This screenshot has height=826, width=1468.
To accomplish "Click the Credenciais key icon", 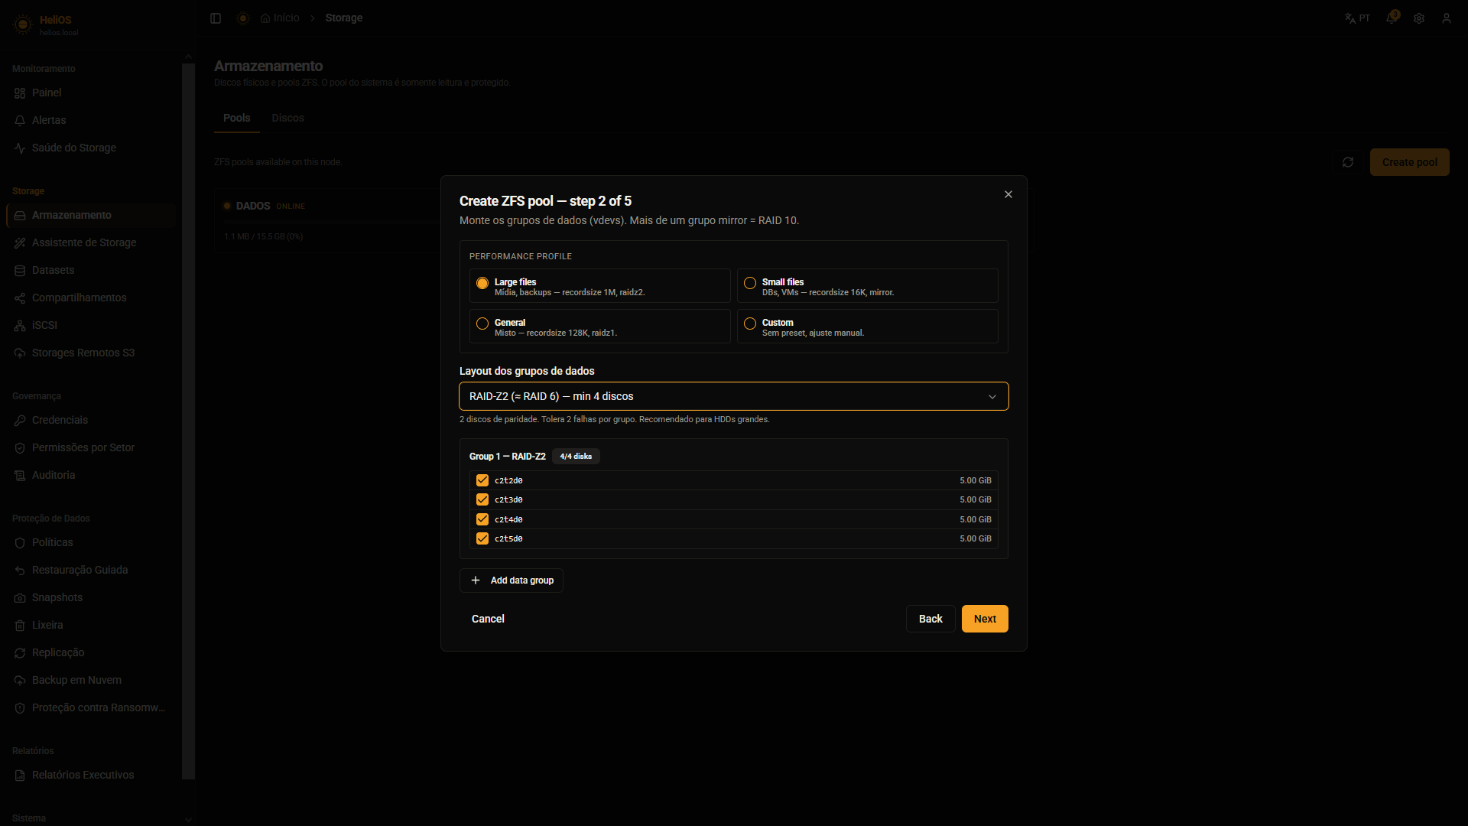I will point(20,421).
